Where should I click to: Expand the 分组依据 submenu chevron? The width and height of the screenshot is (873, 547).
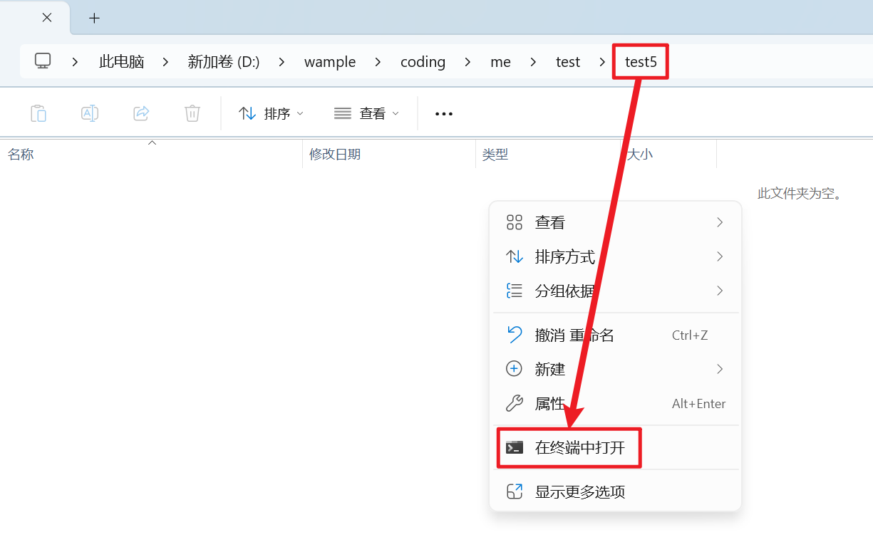click(x=719, y=291)
